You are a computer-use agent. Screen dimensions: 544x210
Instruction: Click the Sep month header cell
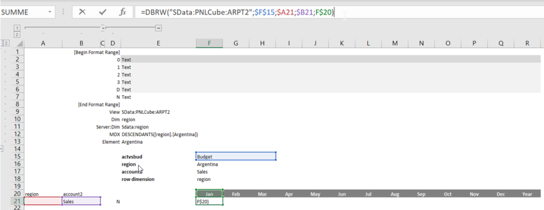tap(421, 194)
